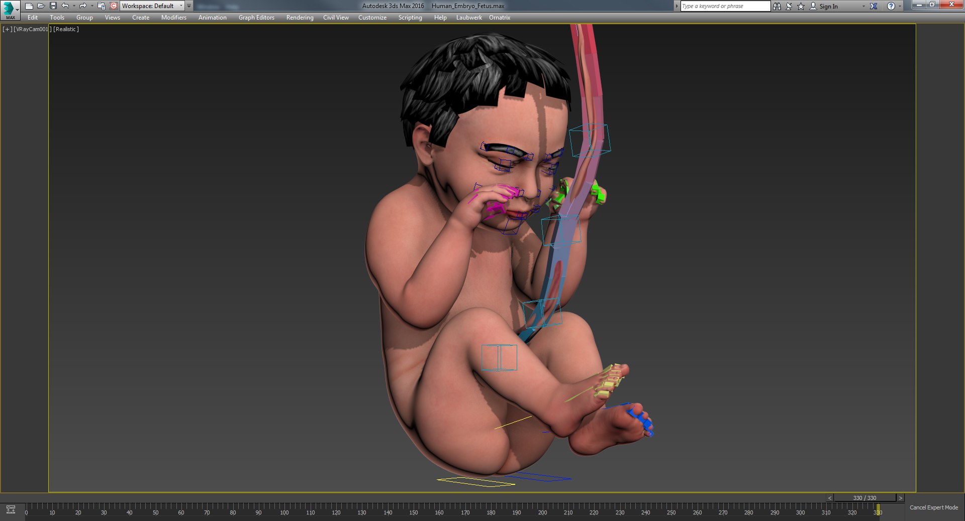This screenshot has height=521, width=965.
Task: Open the mini curve editor timeline icon
Action: [x=11, y=509]
